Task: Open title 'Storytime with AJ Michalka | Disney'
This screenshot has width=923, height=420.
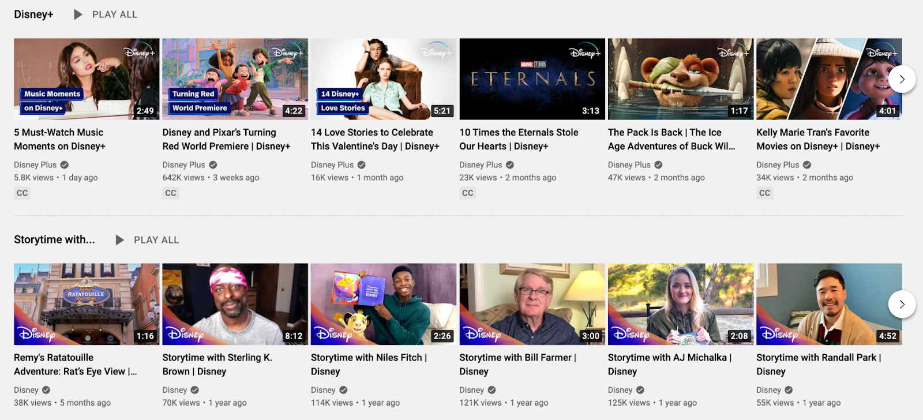Action: 670,365
